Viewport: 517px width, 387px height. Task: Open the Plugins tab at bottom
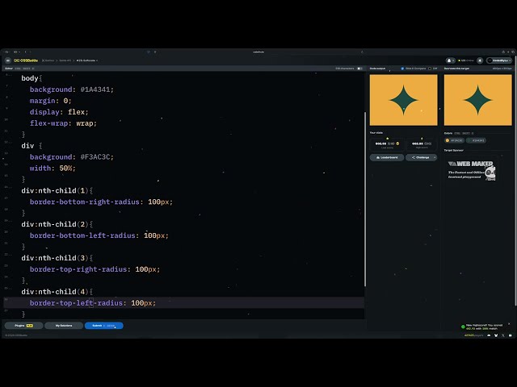(23, 326)
